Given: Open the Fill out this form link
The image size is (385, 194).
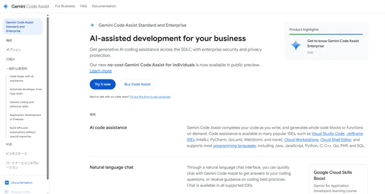Looking at the screenshot, I should 150,97.
